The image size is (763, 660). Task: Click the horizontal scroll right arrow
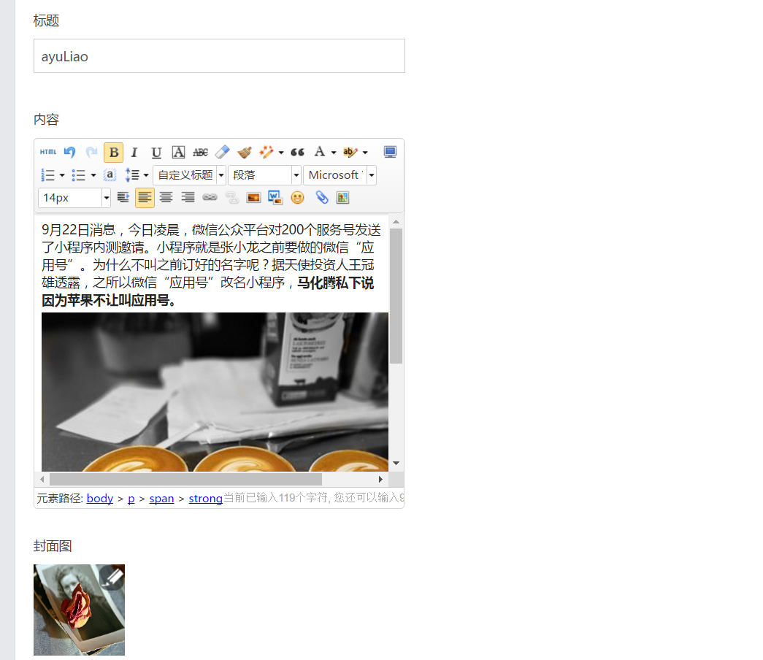[380, 480]
